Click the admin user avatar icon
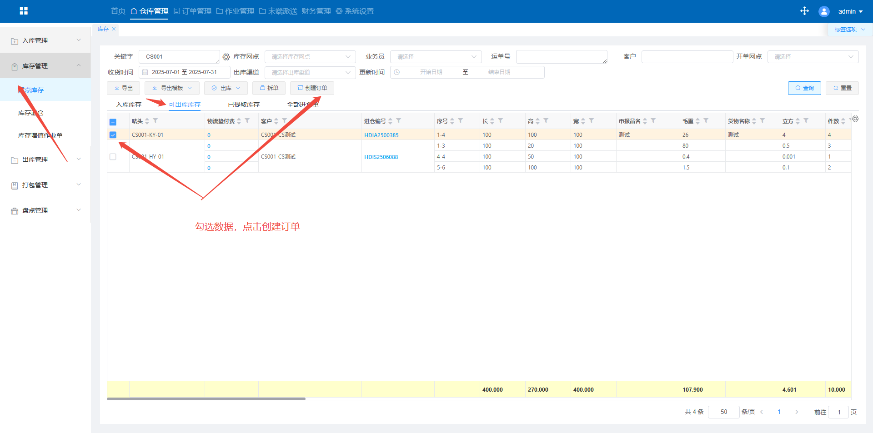Viewport: 873px width, 433px height. click(x=823, y=11)
